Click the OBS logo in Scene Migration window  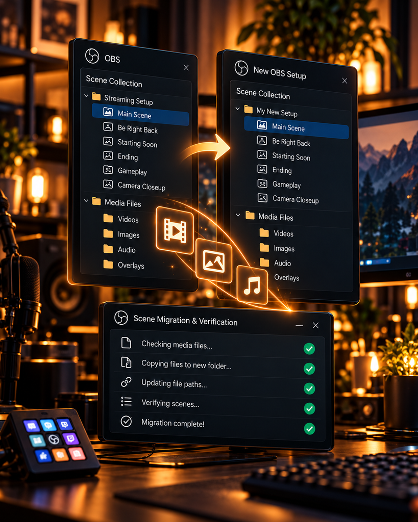tap(121, 318)
